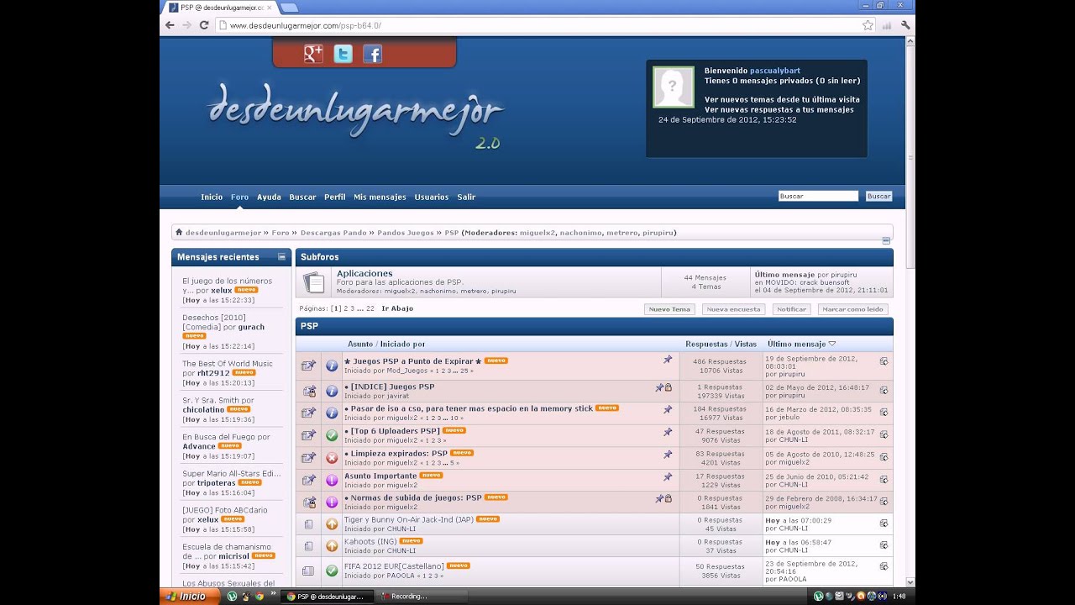Click topic-status icon of Kahoots (ING) row
Viewport: 1075px width, 605px height.
[308, 546]
